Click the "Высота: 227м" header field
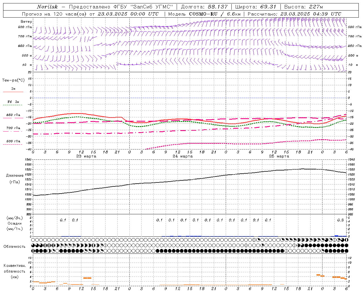The height and width of the screenshot is (291, 363). (x=303, y=7)
